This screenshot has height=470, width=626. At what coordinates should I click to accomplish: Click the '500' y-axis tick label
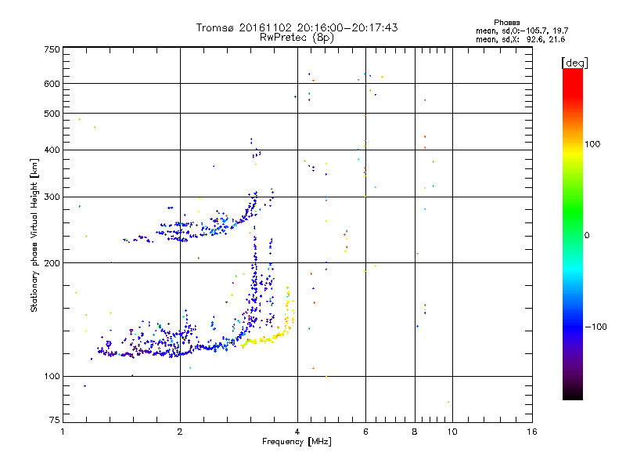pyautogui.click(x=52, y=114)
